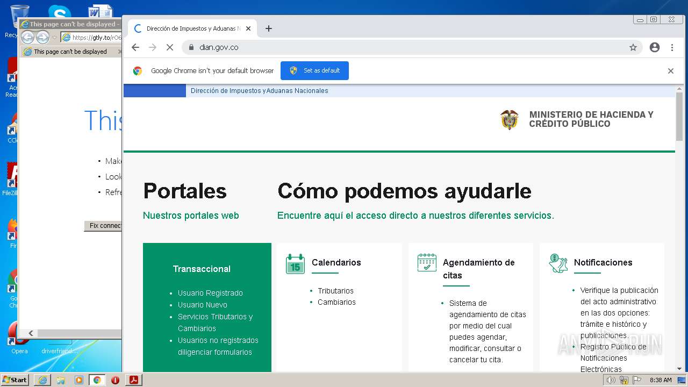Bookmark this page with the star icon
This screenshot has height=387, width=688.
pos(633,47)
